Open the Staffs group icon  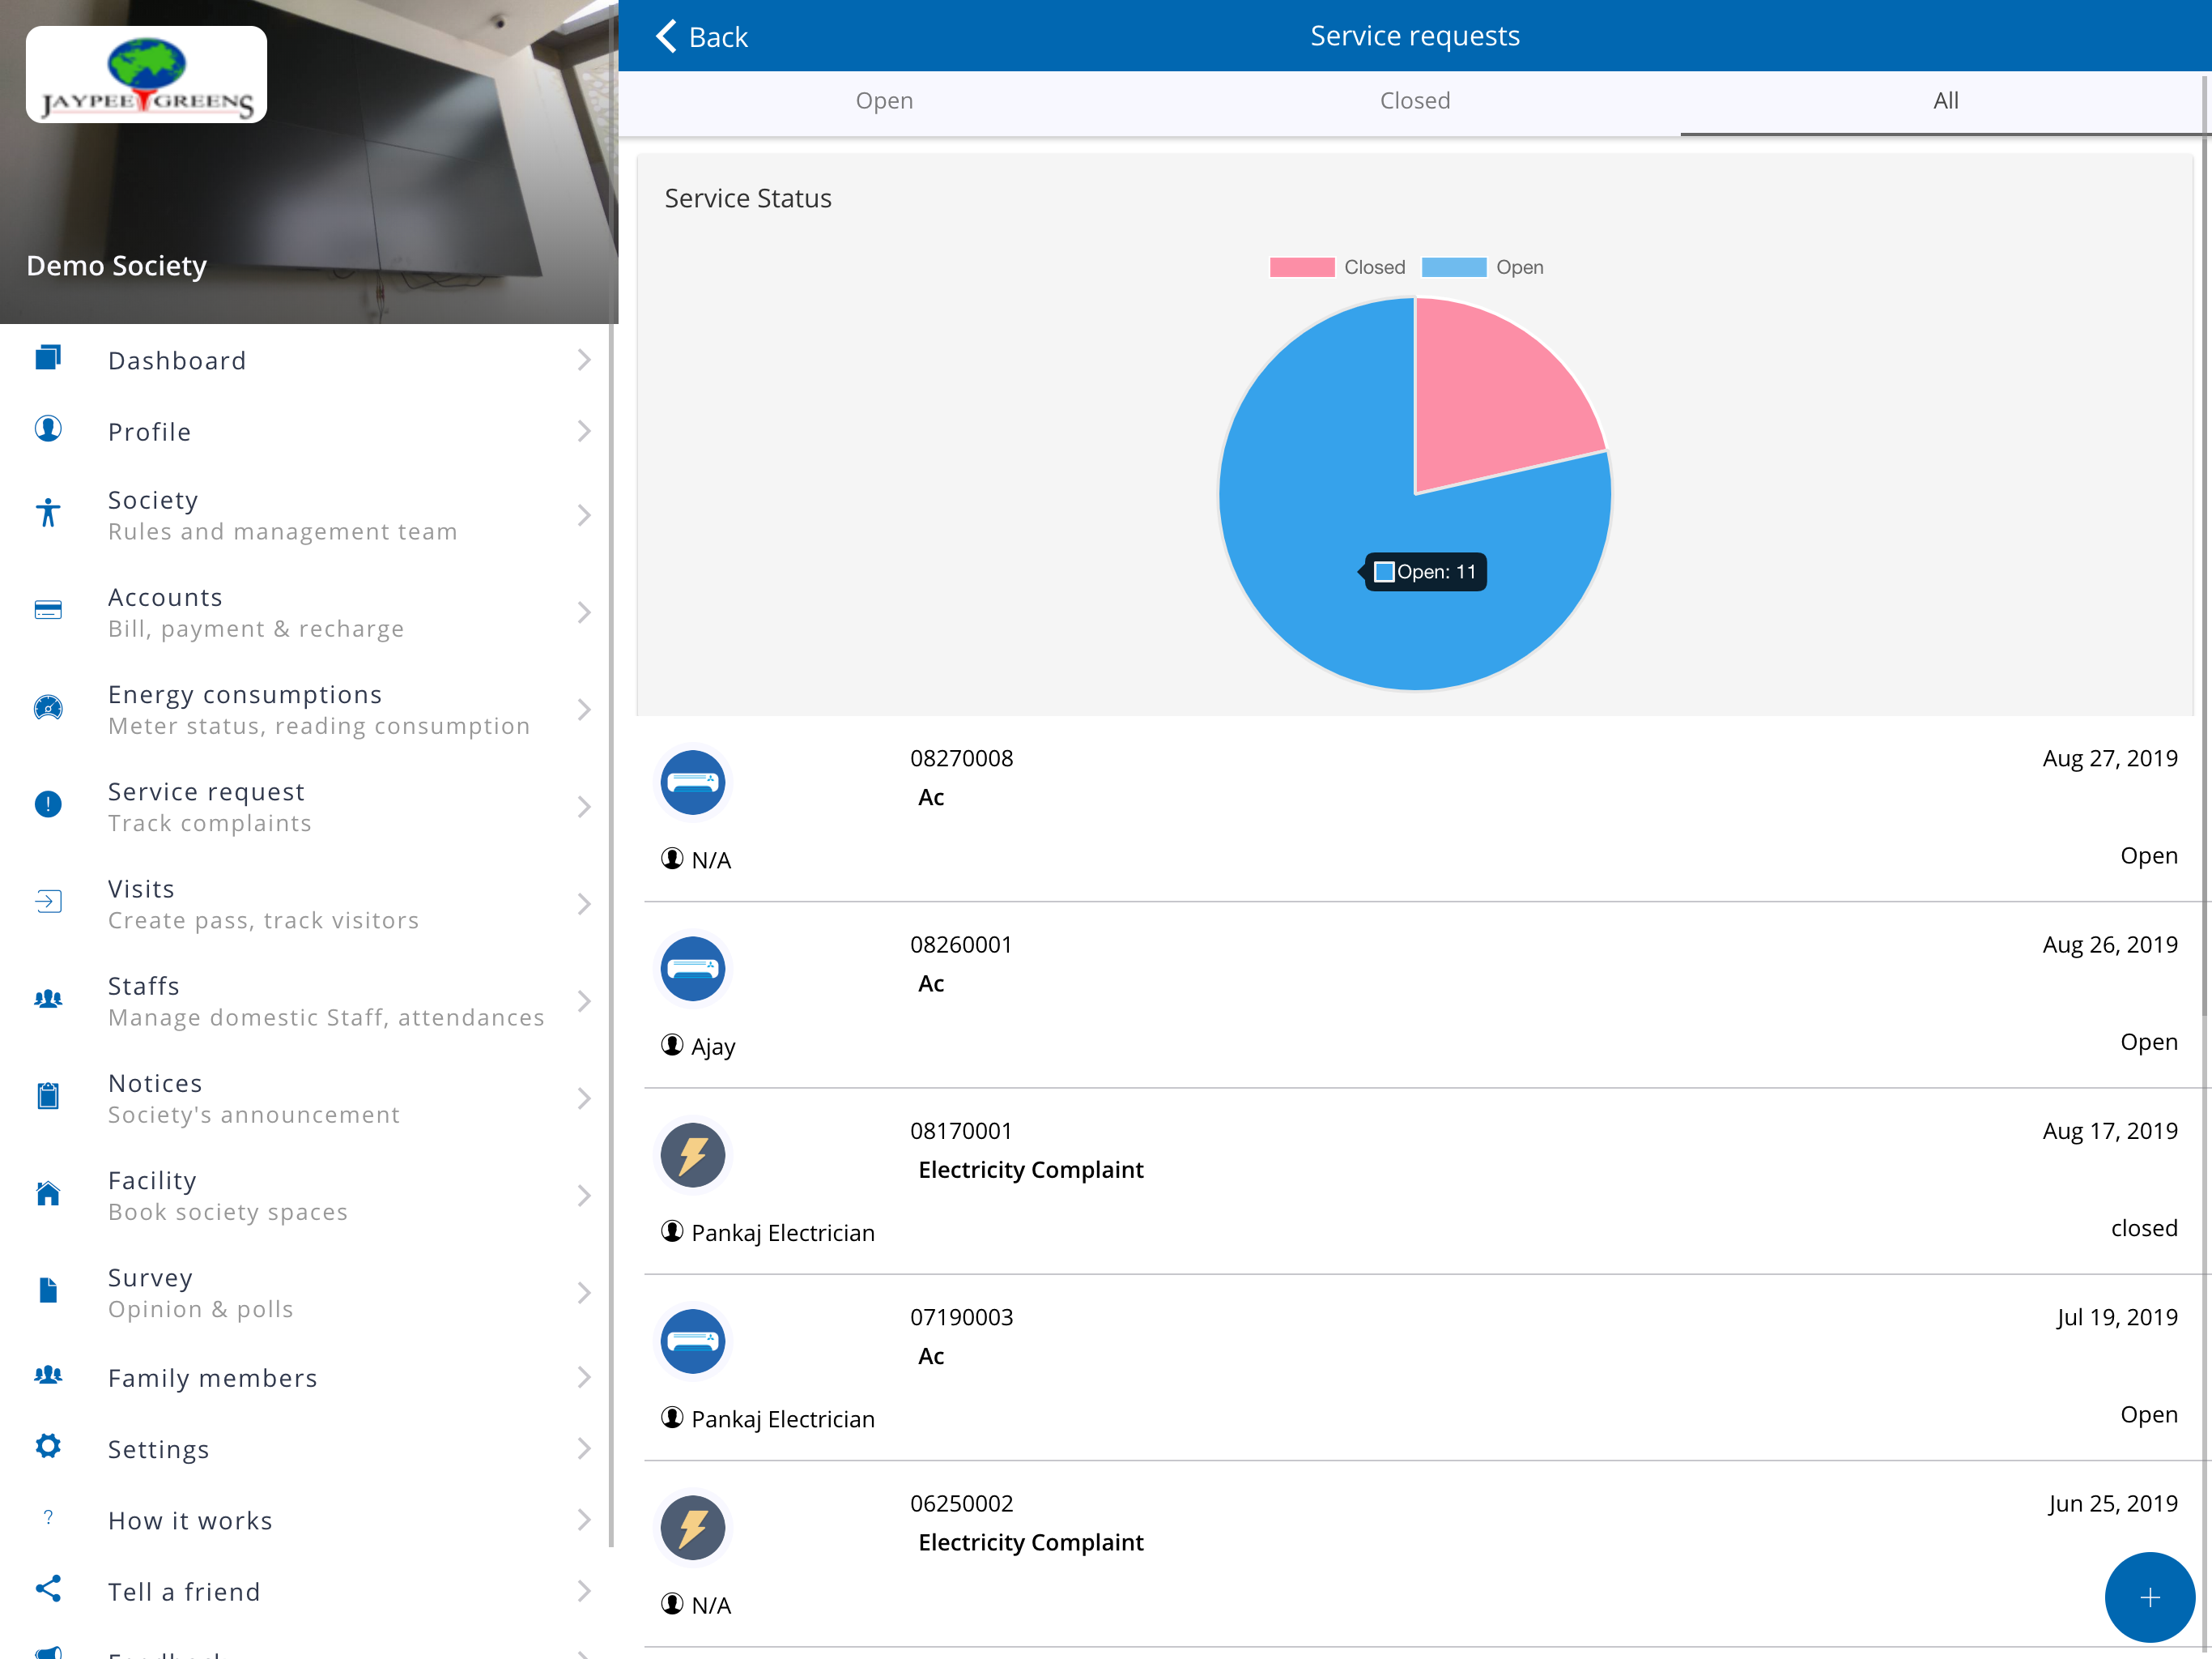click(x=48, y=999)
